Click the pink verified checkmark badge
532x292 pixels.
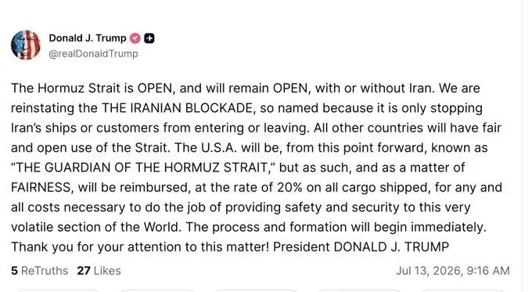(x=135, y=38)
